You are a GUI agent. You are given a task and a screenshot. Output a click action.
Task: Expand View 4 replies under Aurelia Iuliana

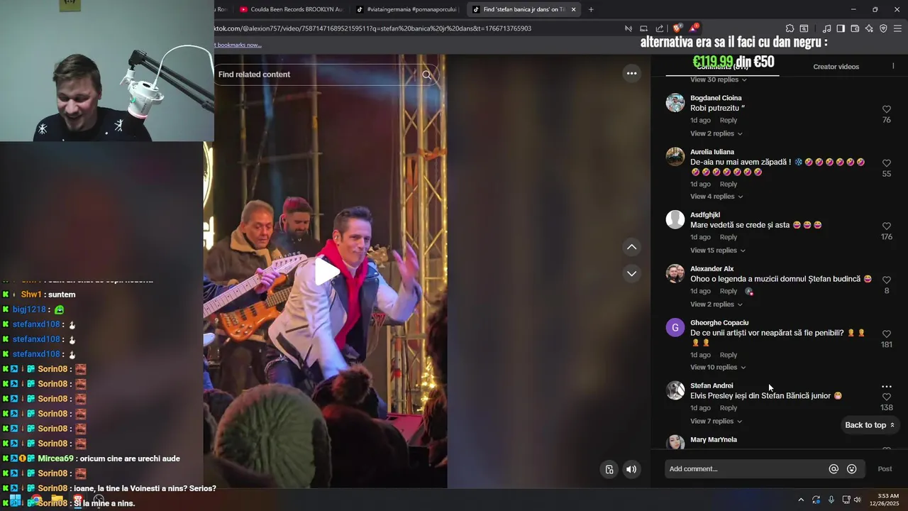click(716, 197)
